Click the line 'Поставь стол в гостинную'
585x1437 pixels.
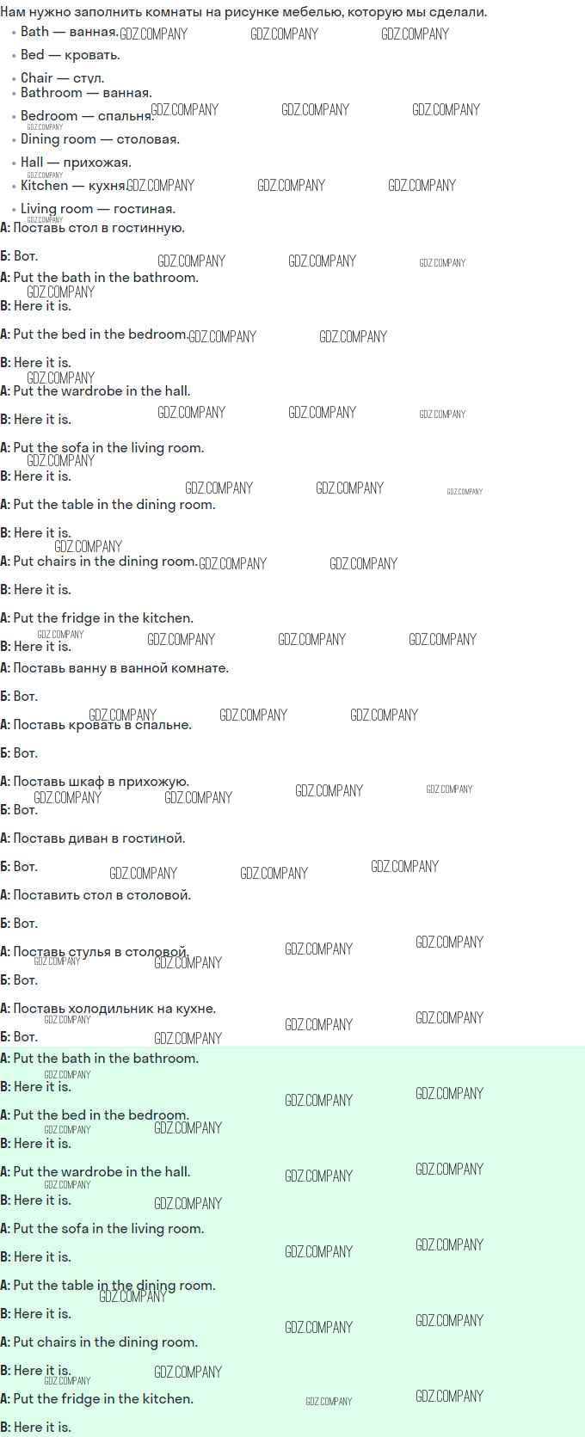point(93,228)
